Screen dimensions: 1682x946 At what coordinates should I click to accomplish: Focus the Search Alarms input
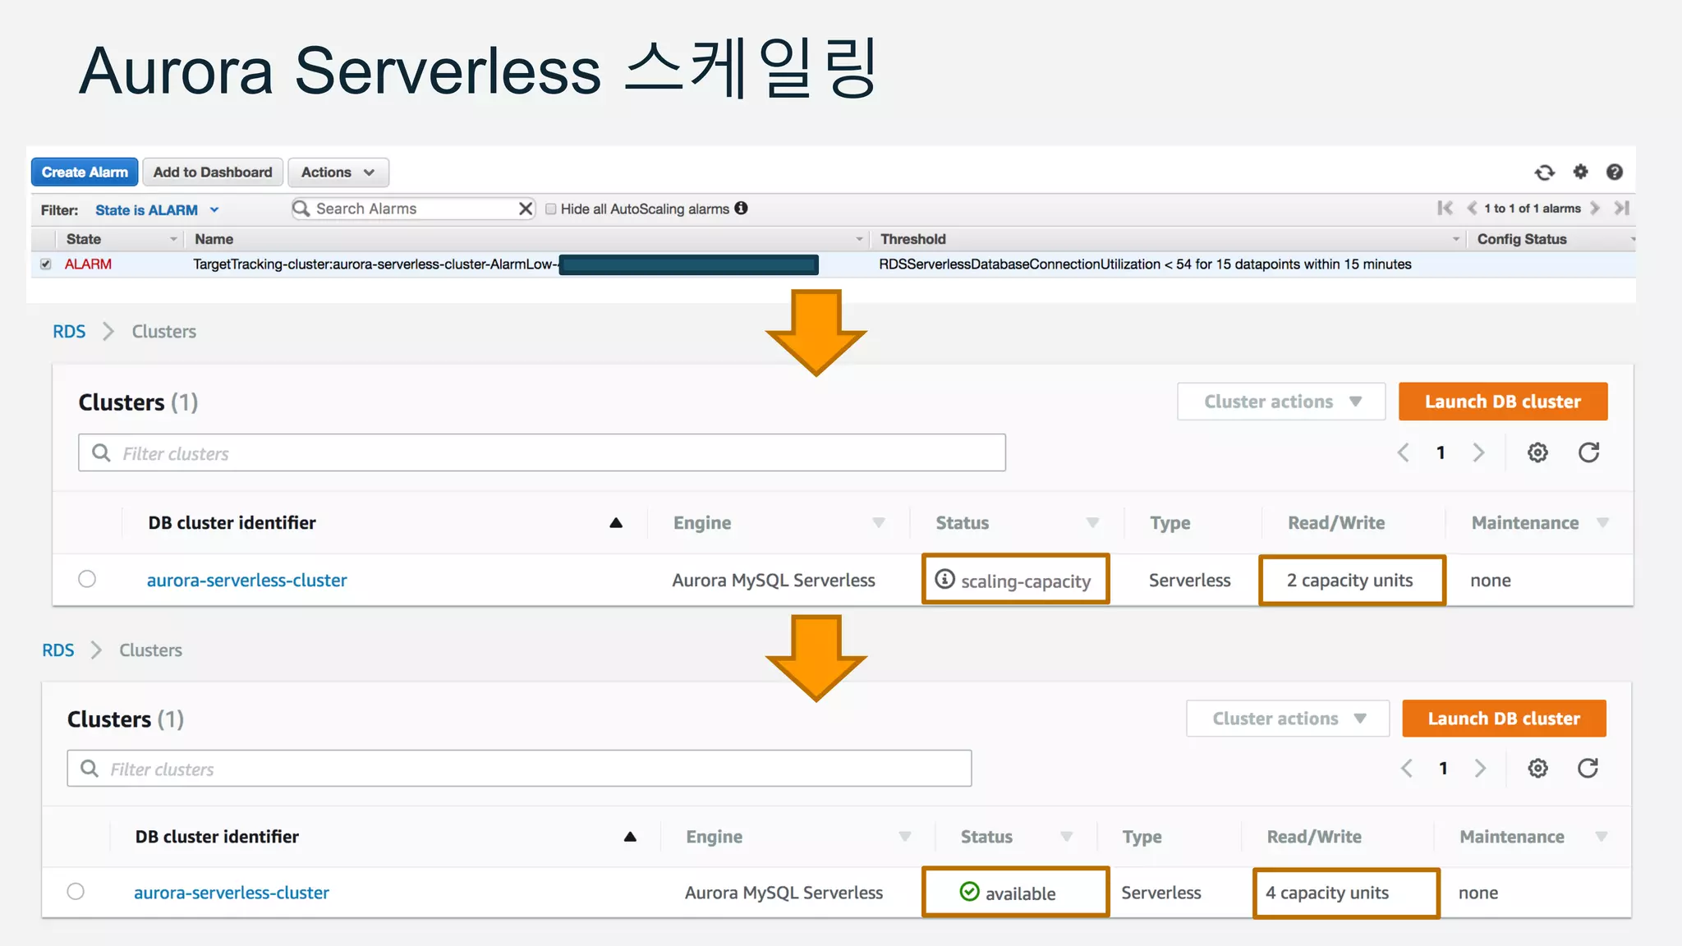pos(413,209)
